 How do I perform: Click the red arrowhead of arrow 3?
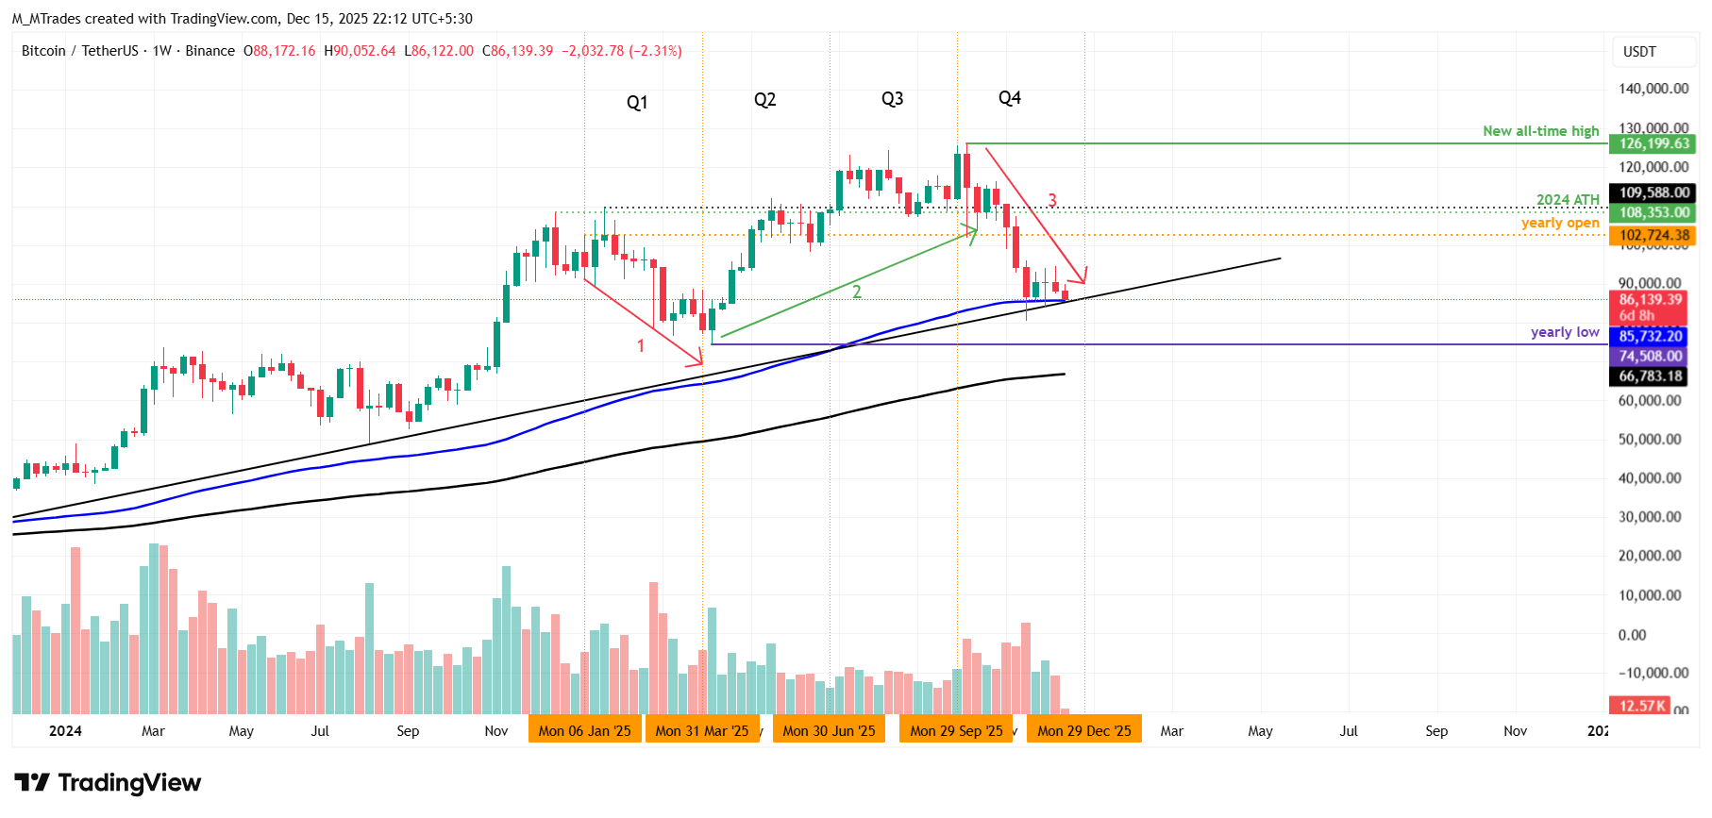(x=1083, y=278)
